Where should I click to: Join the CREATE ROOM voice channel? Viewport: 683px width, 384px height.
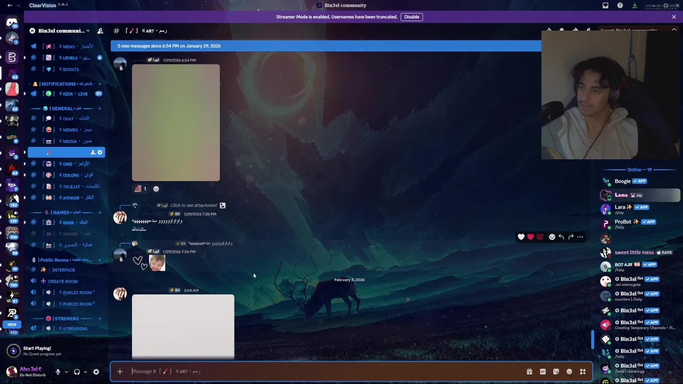66,281
